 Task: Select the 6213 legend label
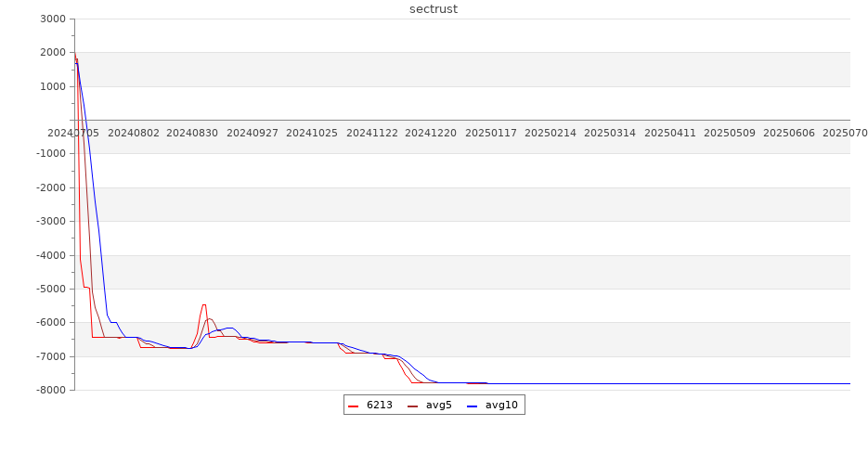pyautogui.click(x=379, y=406)
